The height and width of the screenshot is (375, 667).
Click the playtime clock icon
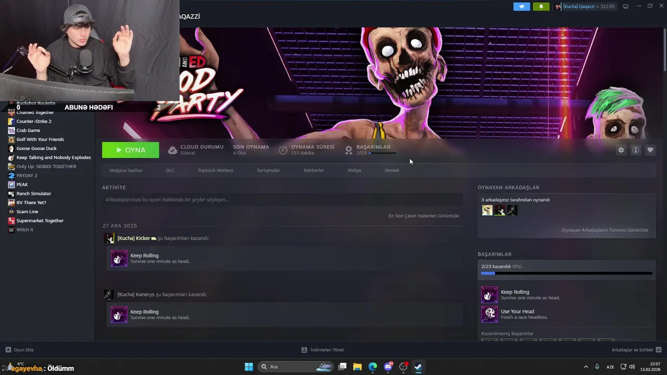click(283, 150)
